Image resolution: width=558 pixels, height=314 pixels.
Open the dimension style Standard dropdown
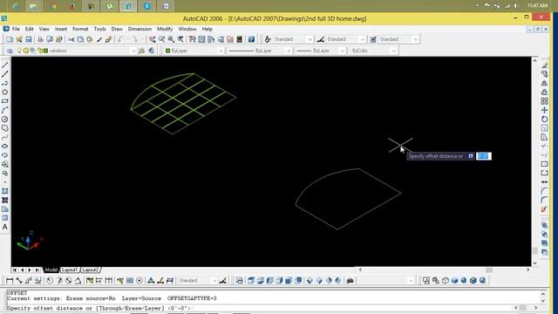pos(346,39)
